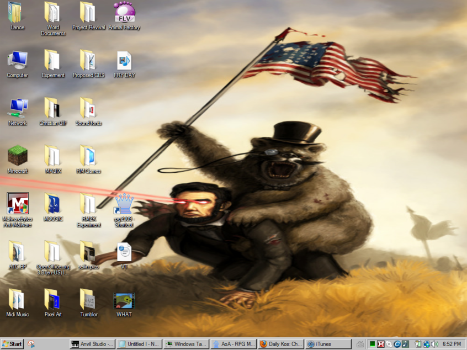467x350 pixels.
Task: Switch to Untitled Notepad taskbar button
Action: [140, 344]
